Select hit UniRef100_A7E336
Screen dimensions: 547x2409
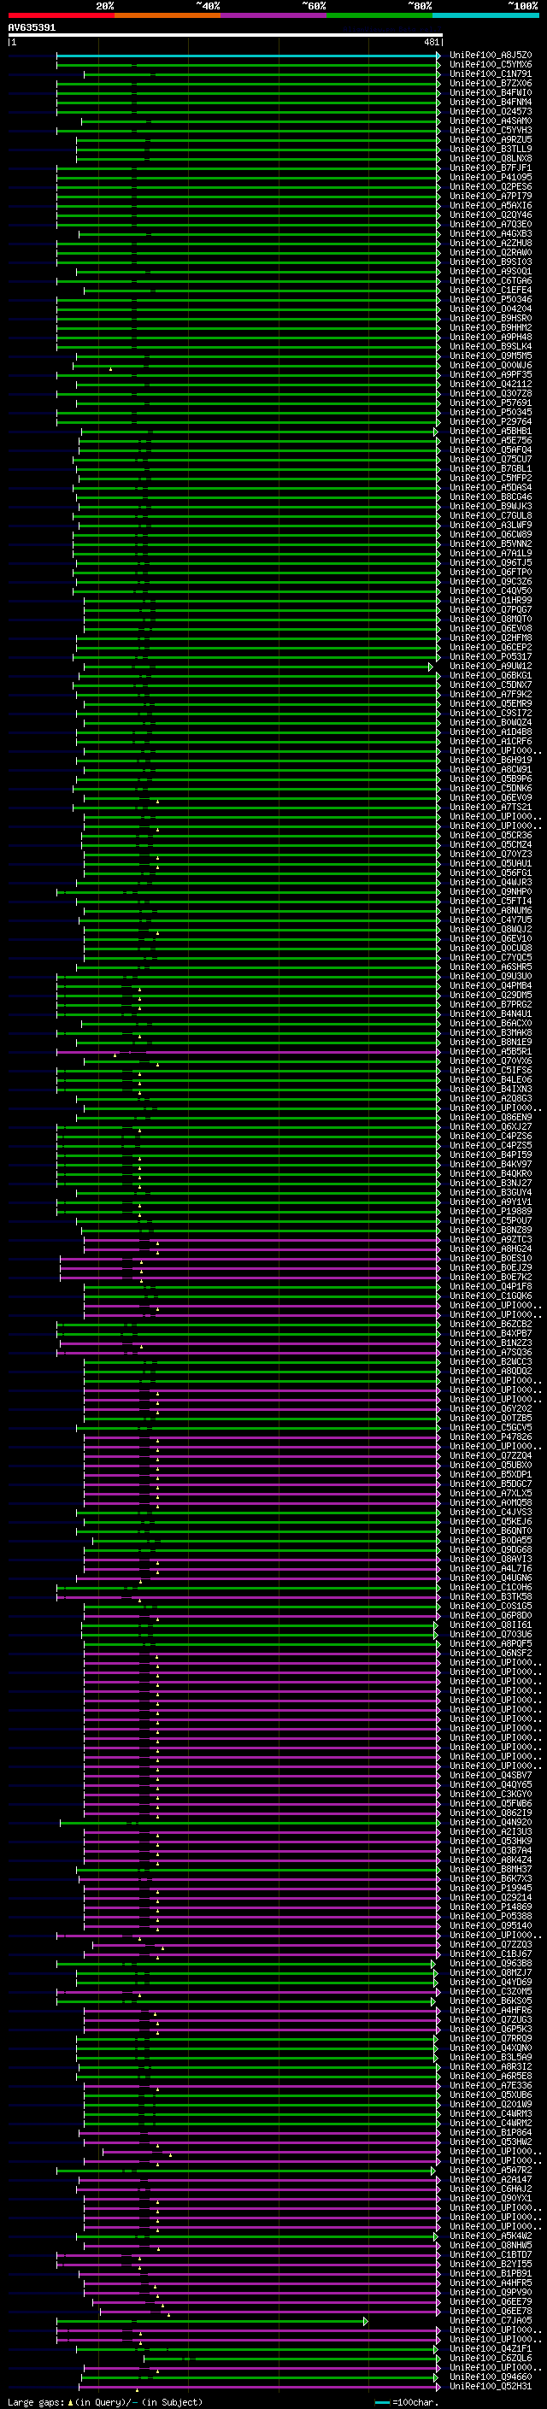491,2085
